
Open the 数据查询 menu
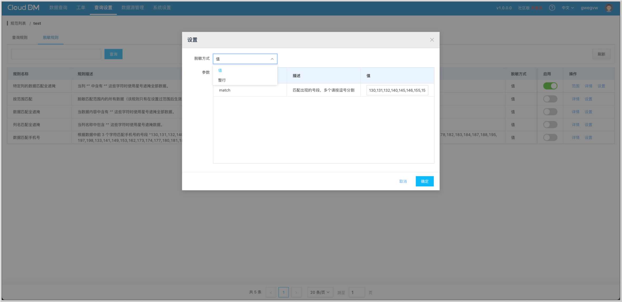[58, 8]
